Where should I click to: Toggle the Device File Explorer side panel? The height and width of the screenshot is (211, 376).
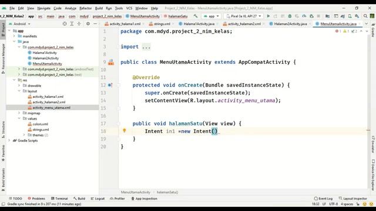tap(373, 175)
